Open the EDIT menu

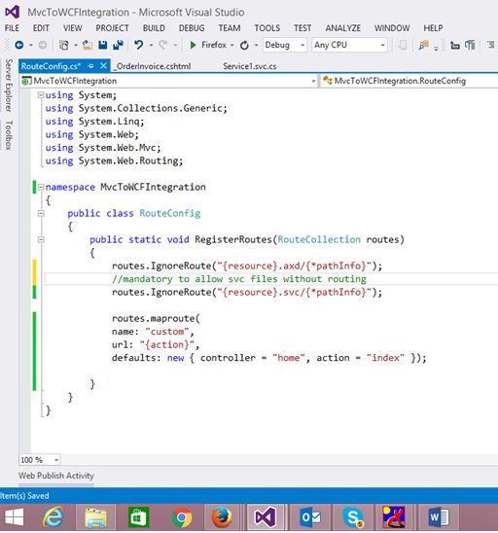[x=41, y=28]
